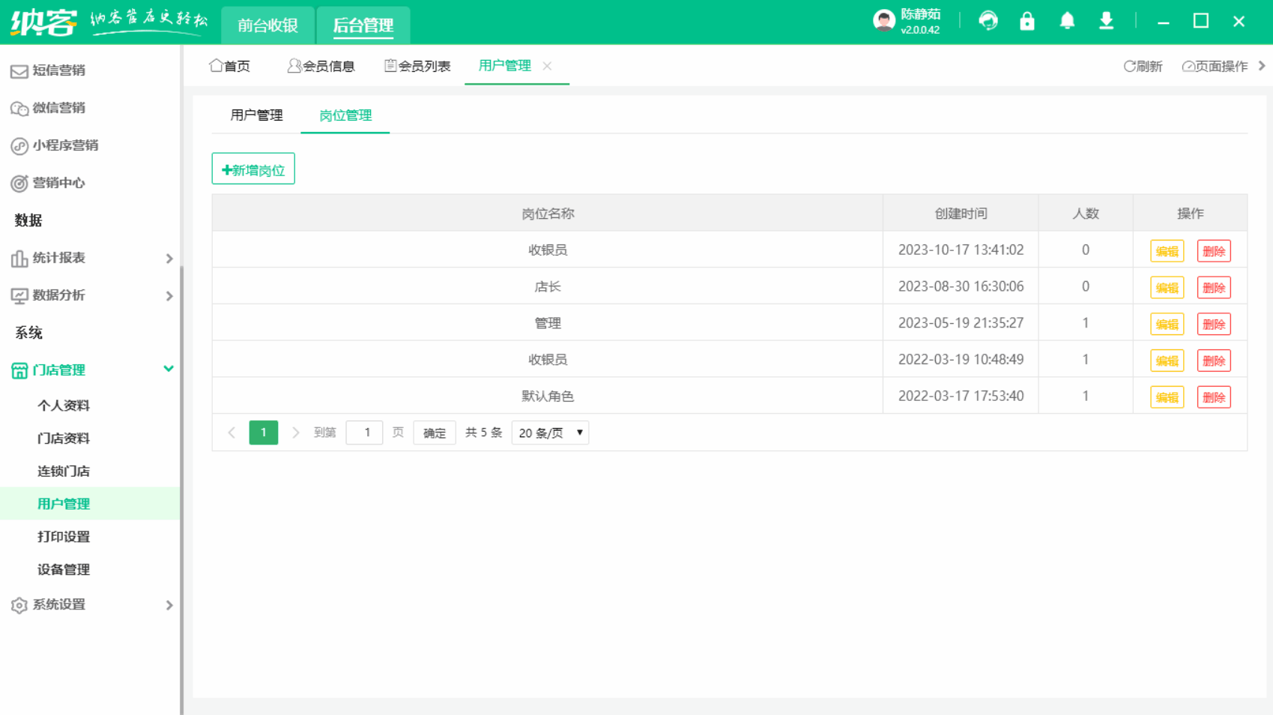Open the notifications bell icon
The width and height of the screenshot is (1273, 715).
click(1067, 20)
